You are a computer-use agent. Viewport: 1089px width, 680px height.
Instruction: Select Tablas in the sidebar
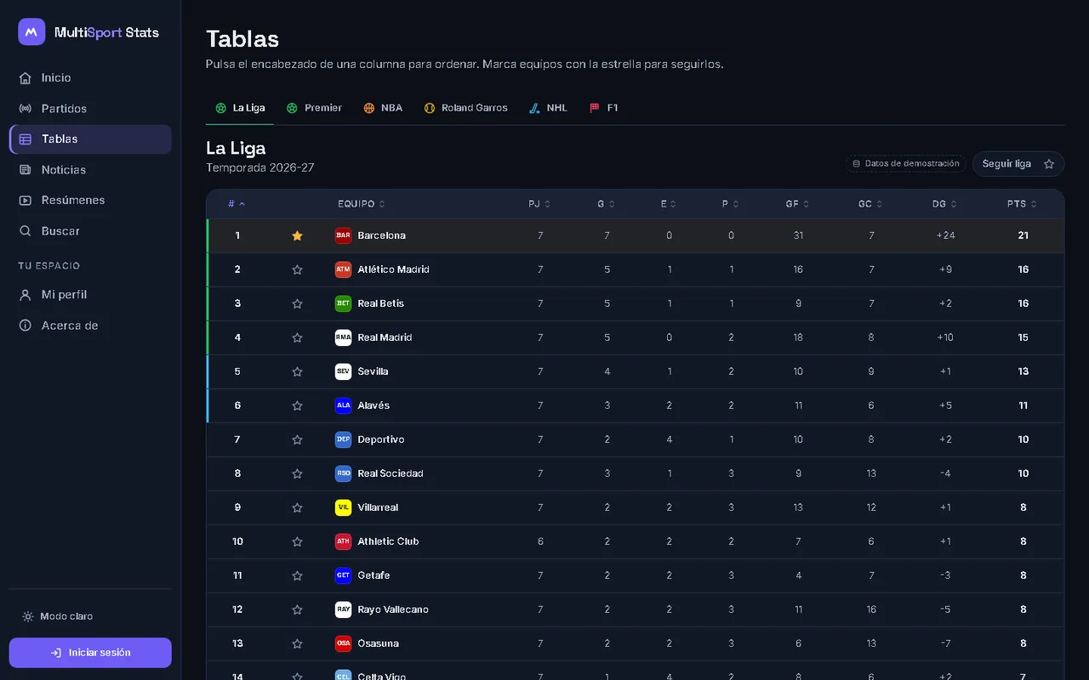(90, 139)
